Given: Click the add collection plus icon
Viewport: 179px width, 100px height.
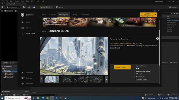Looking at the screenshot, I should pos(26,91).
